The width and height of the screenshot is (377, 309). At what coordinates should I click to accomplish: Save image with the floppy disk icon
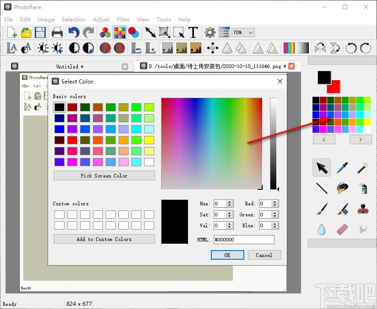click(40, 32)
